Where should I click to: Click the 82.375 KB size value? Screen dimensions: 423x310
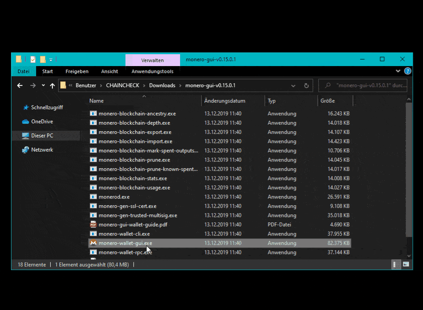tap(338, 243)
